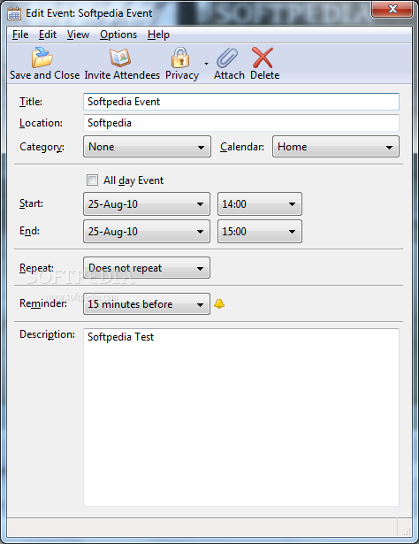Toggle the All day Event checkbox
Image resolution: width=419 pixels, height=544 pixels.
pyautogui.click(x=92, y=180)
